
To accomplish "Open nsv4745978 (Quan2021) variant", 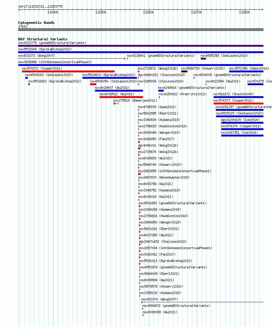I will (x=157, y=107).
